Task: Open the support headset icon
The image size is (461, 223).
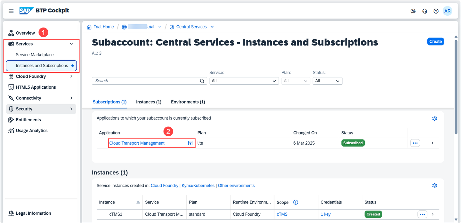Action: [x=425, y=11]
